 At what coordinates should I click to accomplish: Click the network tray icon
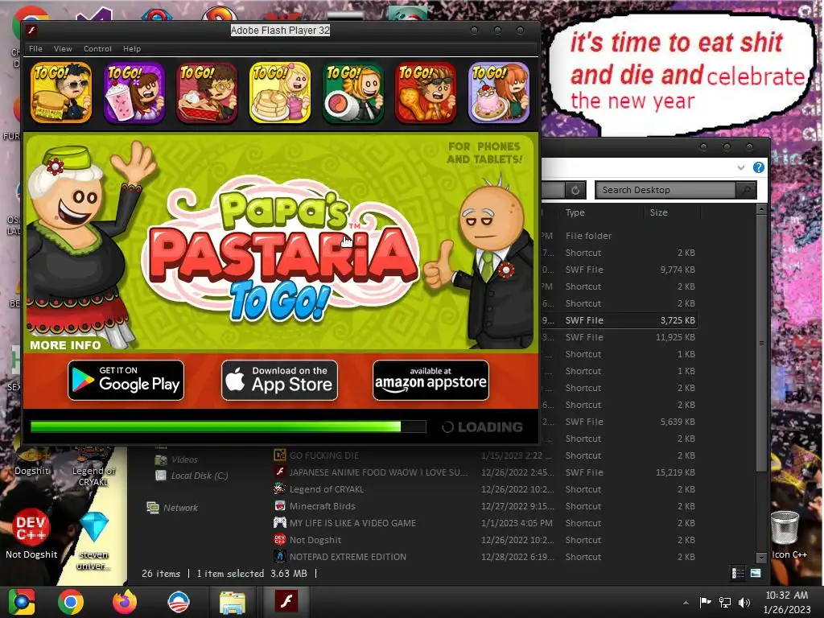tap(725, 602)
